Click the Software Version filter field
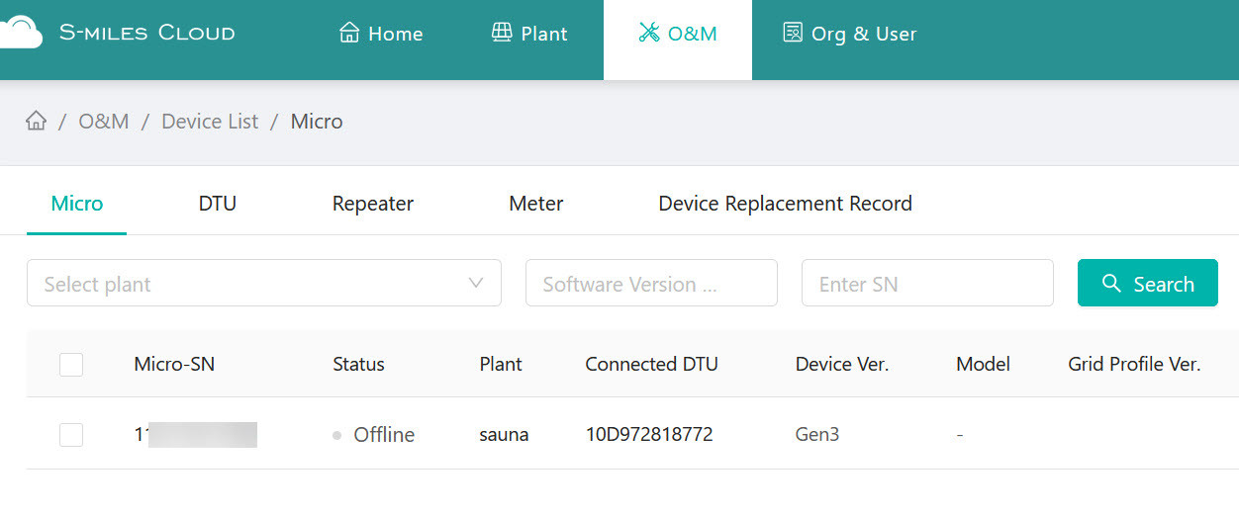Screen dimensions: 1239x516 click(651, 284)
